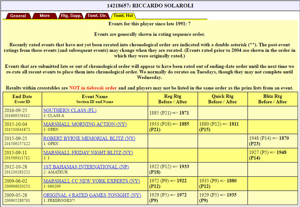Select the 2015-09-11 end date cell
Screen dimensions: 300x207
(x=22, y=155)
